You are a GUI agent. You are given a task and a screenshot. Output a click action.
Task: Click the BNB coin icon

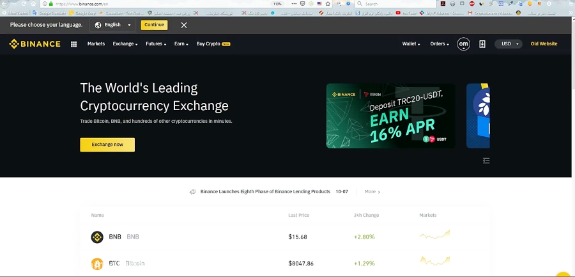coord(97,237)
